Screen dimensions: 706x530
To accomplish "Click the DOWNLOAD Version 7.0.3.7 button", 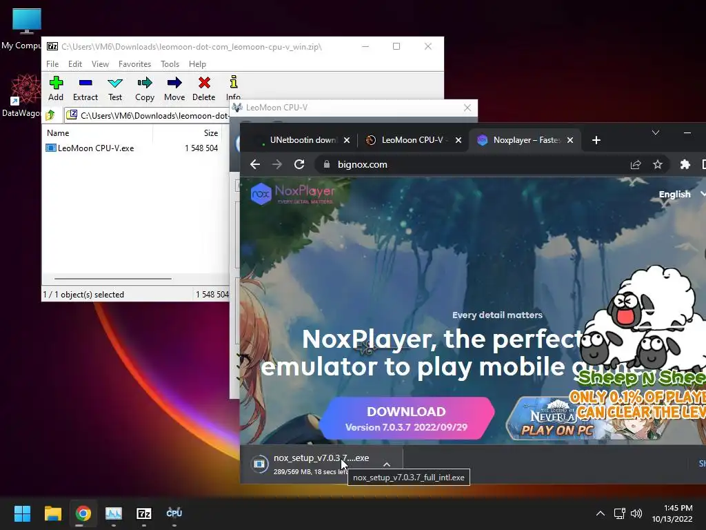I will [x=407, y=418].
